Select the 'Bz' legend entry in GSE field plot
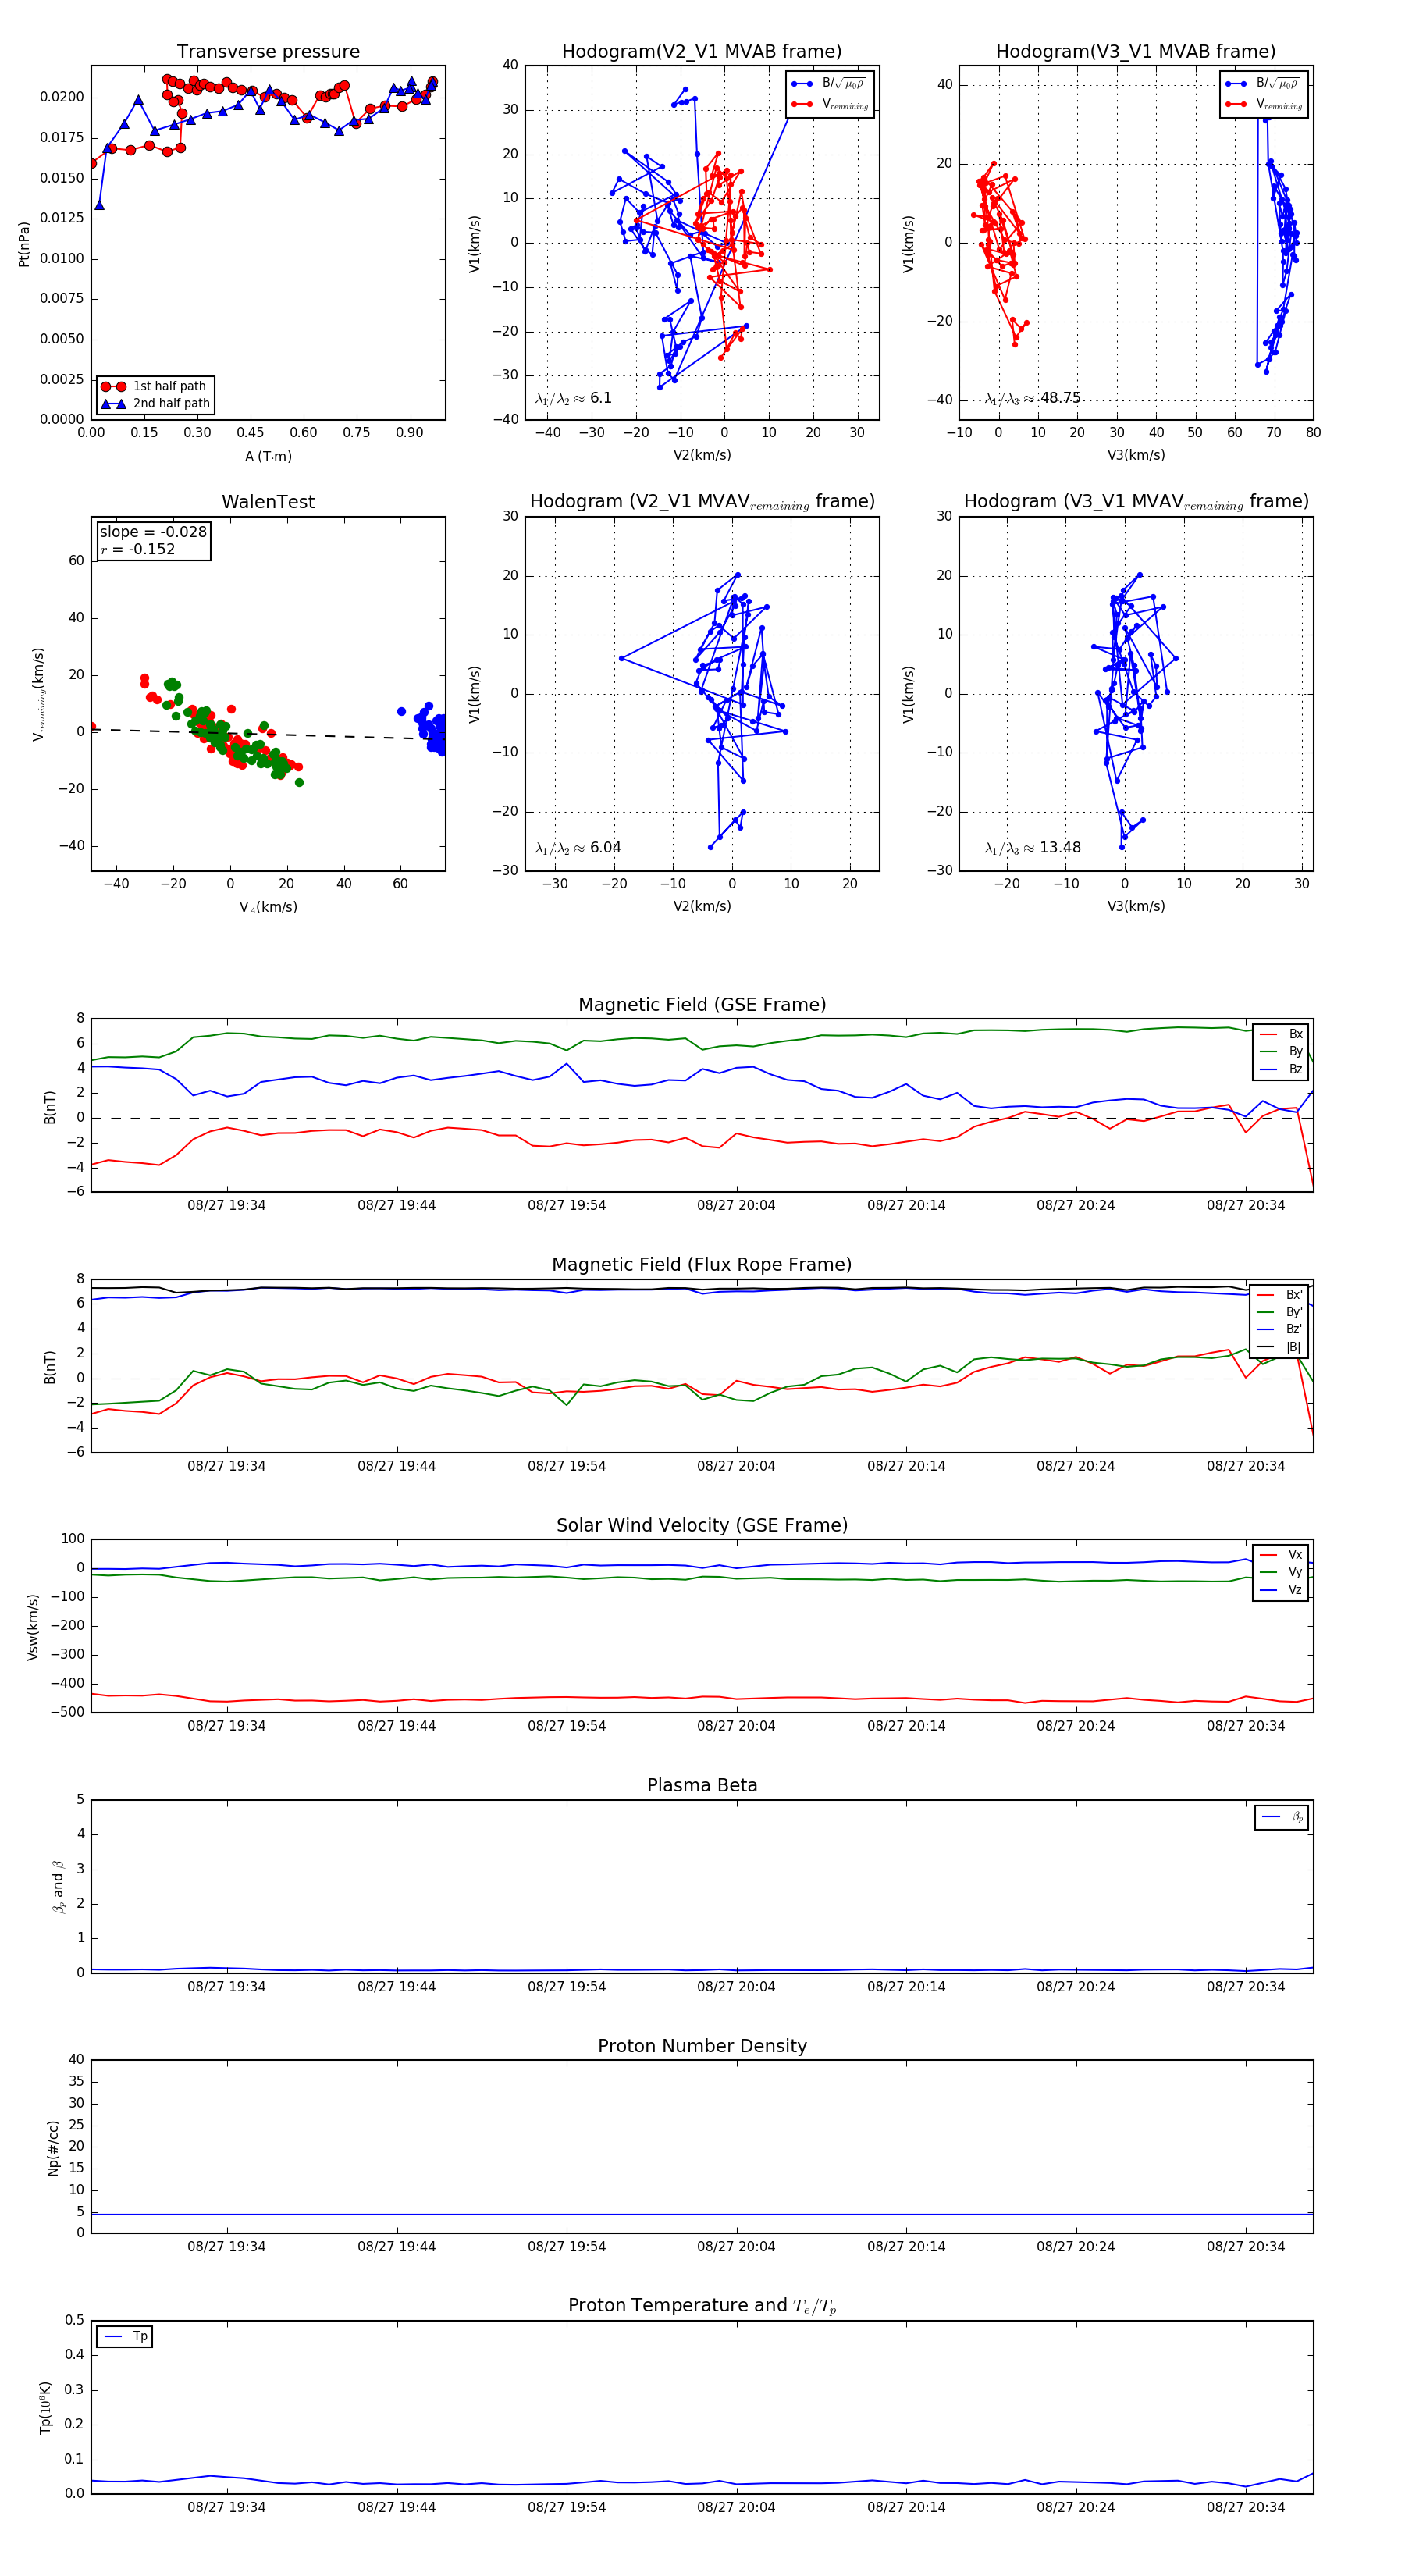 tap(1281, 1069)
